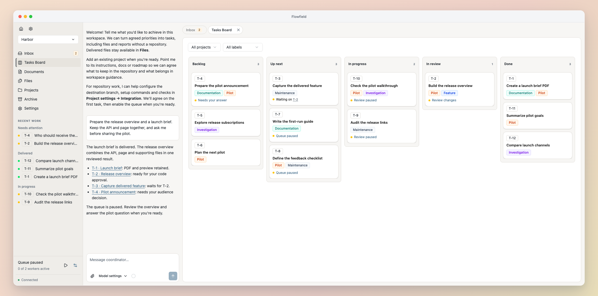
Task: Open the gear icon beside home
Action: click(31, 29)
